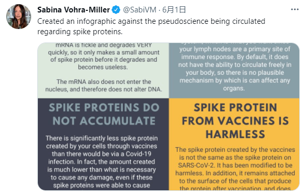
Task: Open the three-dot more options menu
Action: [295, 9]
